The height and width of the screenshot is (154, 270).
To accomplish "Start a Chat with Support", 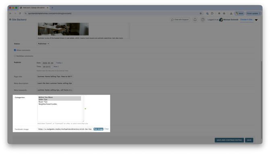I will point(180,20).
